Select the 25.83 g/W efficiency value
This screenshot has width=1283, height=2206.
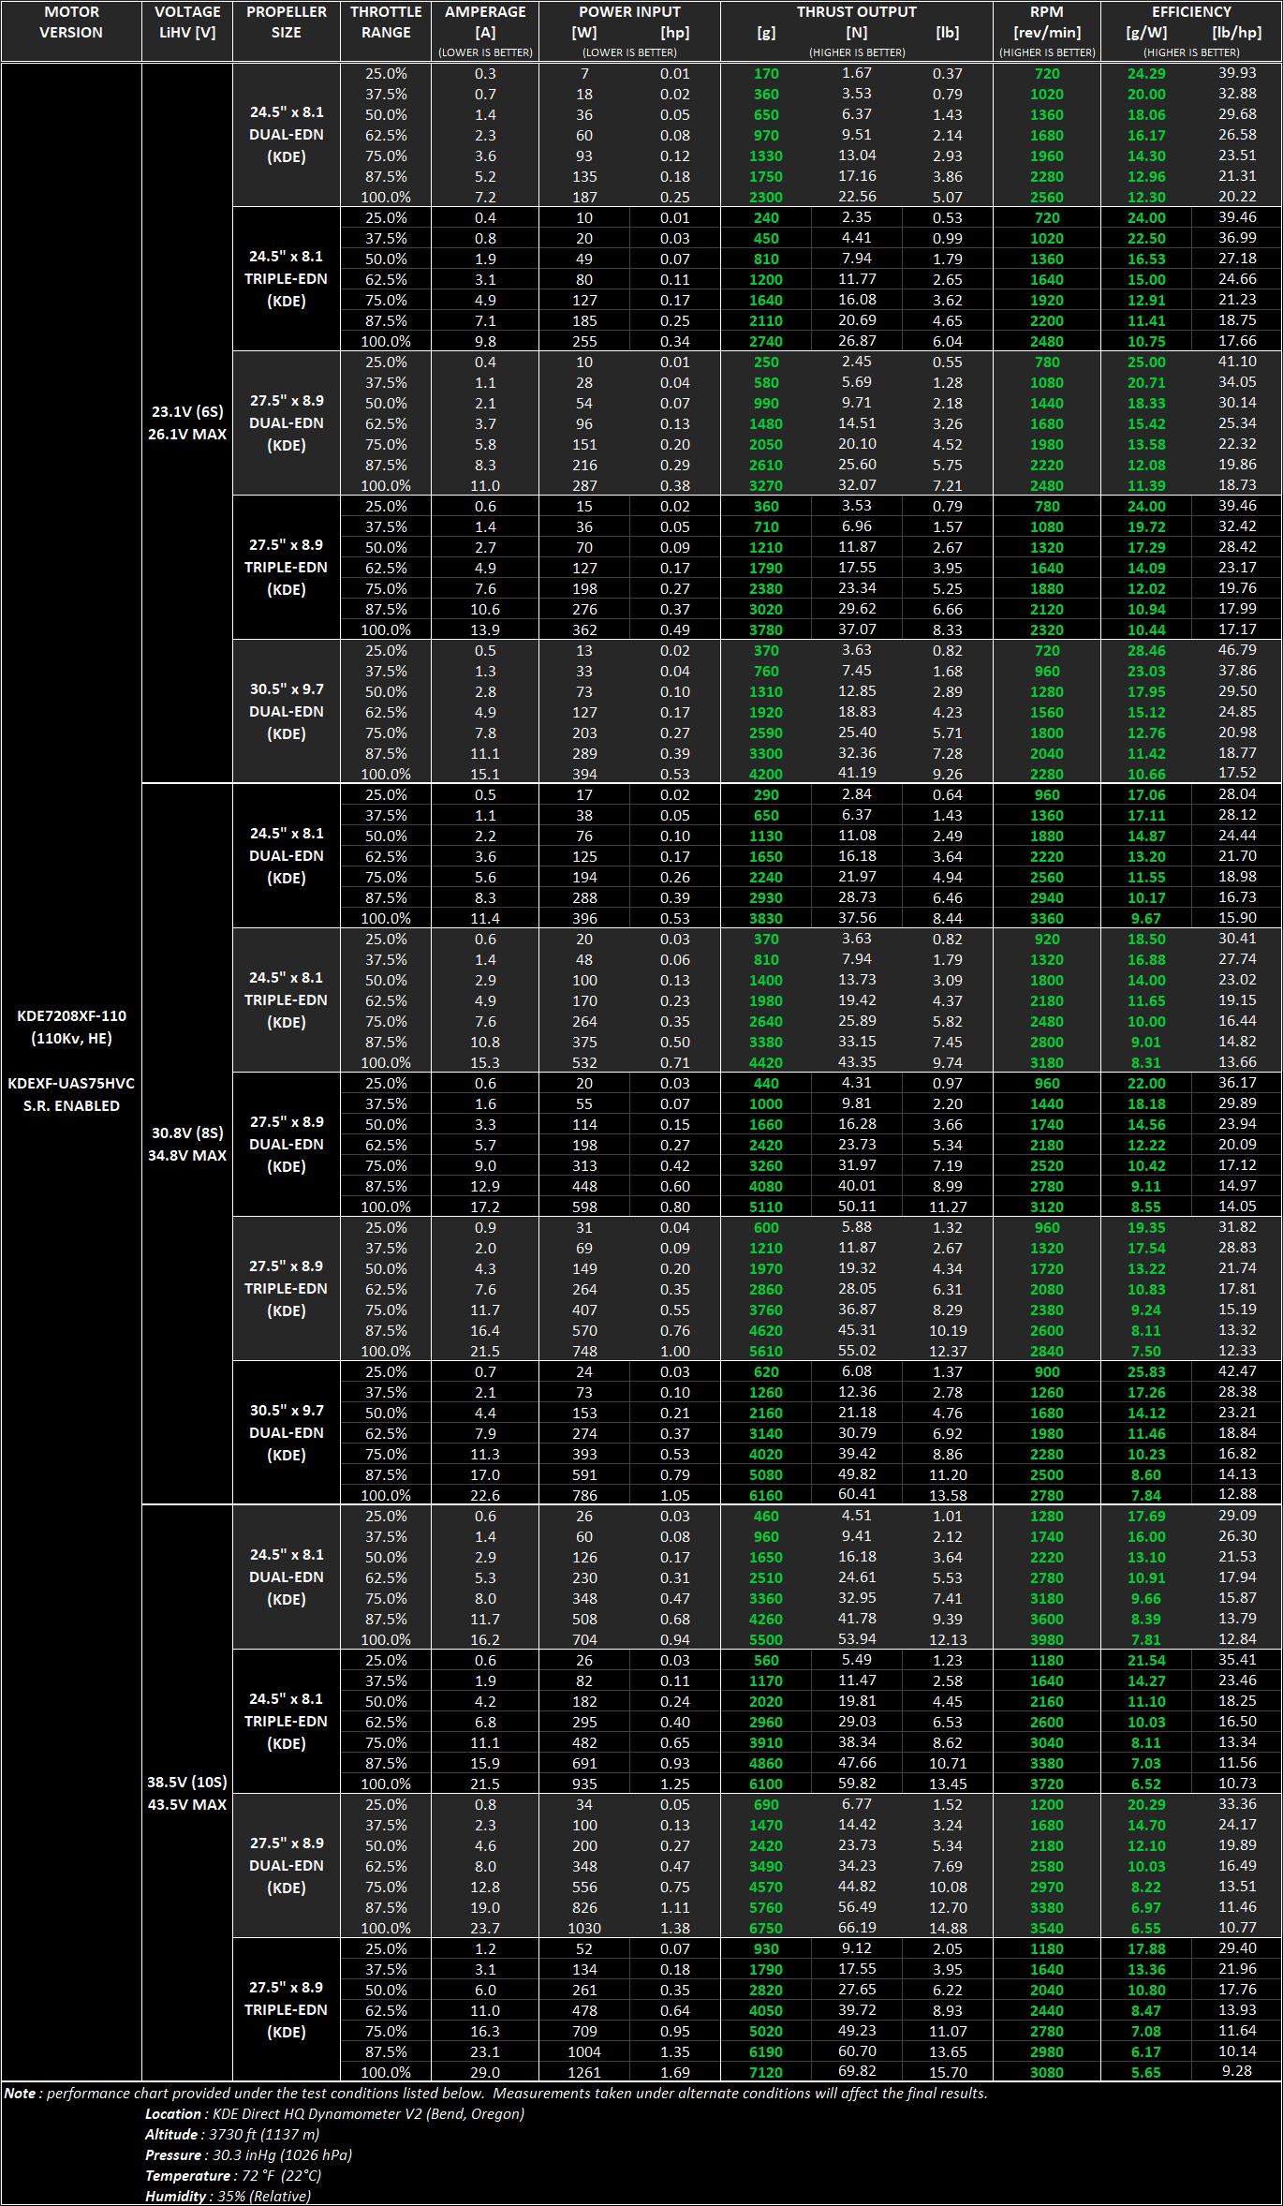point(1146,1371)
